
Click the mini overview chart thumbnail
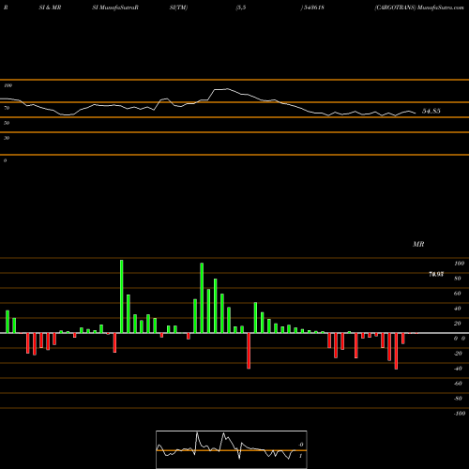232,449
